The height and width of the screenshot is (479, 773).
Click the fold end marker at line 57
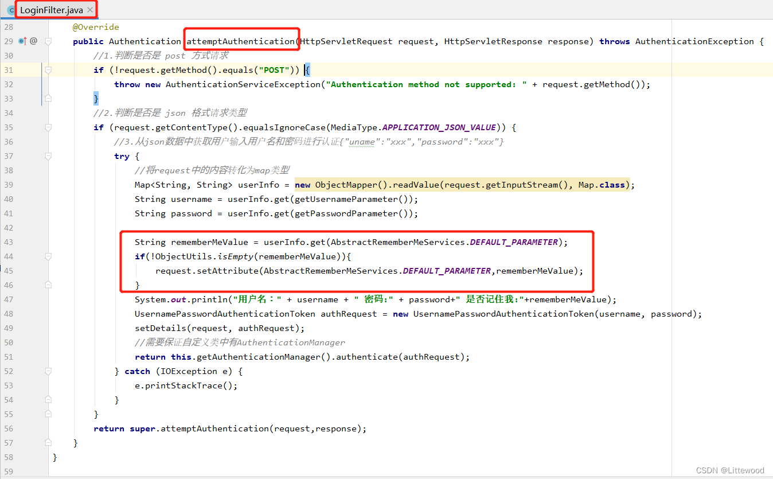[49, 443]
